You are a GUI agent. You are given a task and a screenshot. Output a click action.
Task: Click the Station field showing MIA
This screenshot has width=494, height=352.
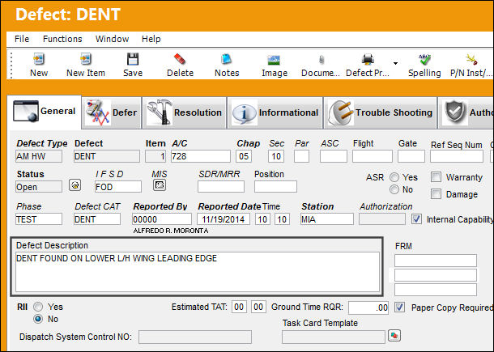tap(327, 219)
